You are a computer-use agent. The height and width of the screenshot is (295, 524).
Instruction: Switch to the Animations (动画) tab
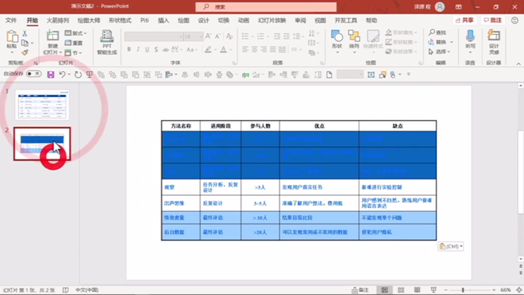click(x=244, y=20)
